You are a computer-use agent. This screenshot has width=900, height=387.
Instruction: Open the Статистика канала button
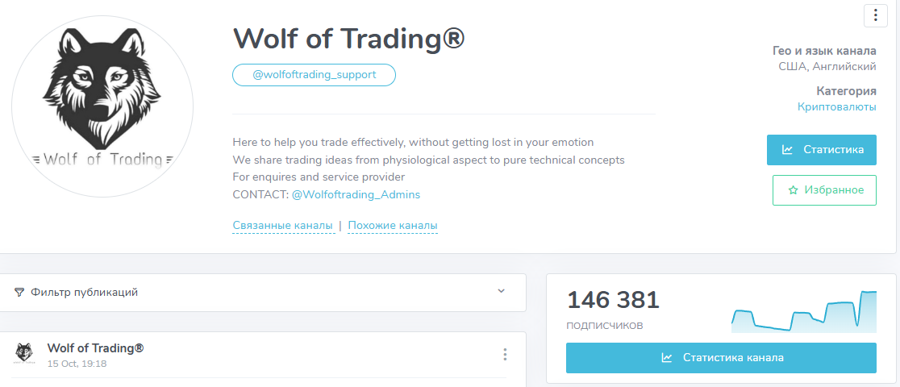pyautogui.click(x=721, y=358)
